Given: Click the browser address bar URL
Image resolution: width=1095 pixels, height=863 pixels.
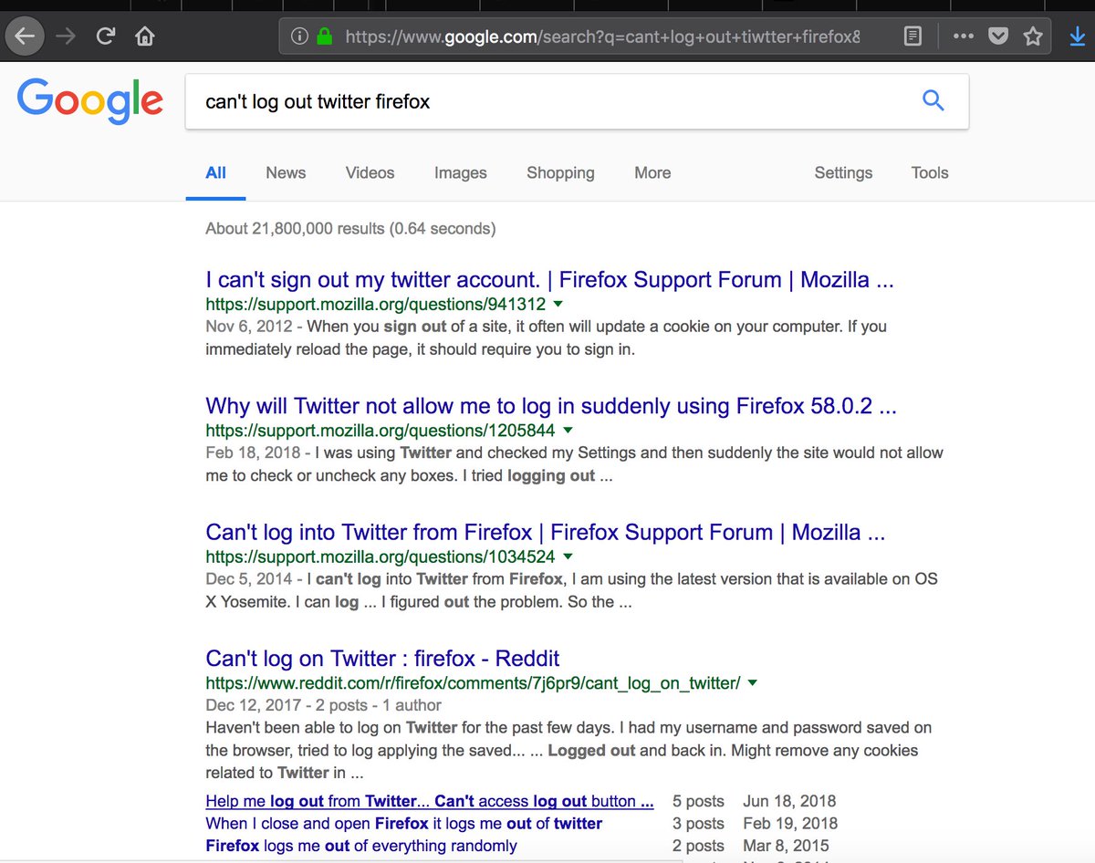Looking at the screenshot, I should [602, 36].
